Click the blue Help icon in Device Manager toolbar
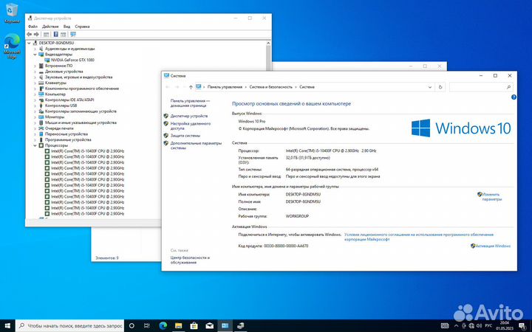Viewport: 532px width, 332px height. coord(56,34)
